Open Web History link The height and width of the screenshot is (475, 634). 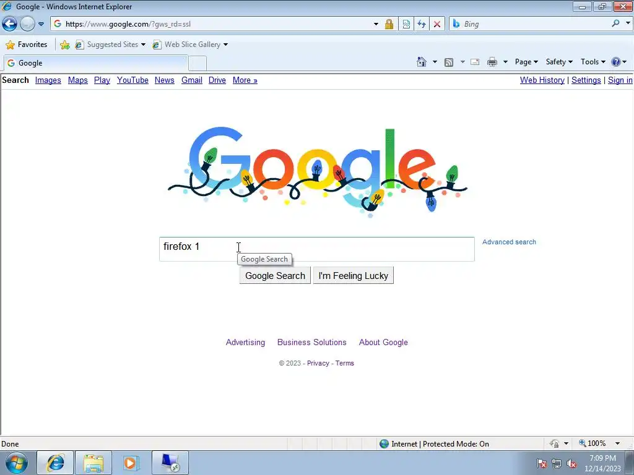[x=542, y=80]
